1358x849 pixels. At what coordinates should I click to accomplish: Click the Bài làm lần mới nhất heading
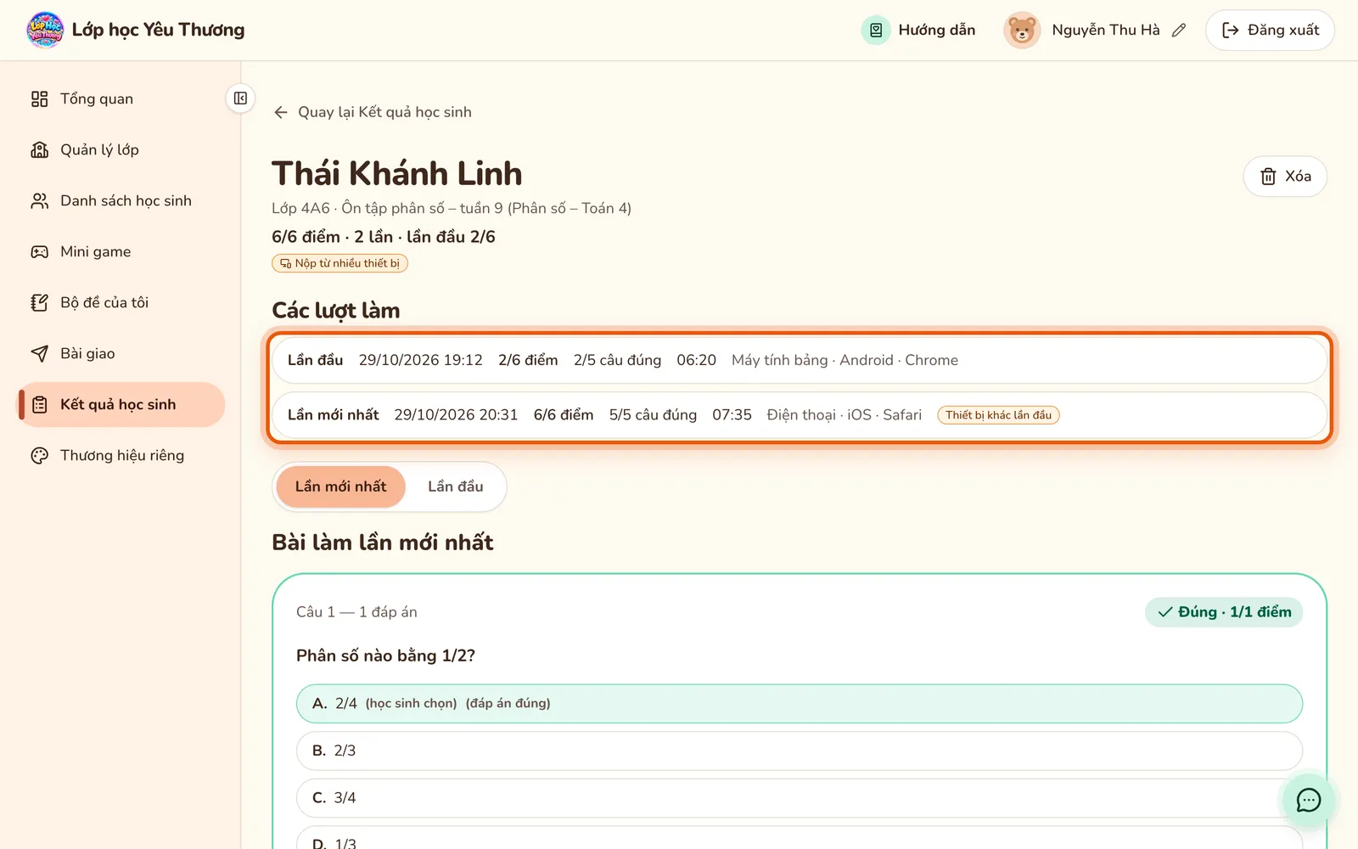tap(383, 543)
